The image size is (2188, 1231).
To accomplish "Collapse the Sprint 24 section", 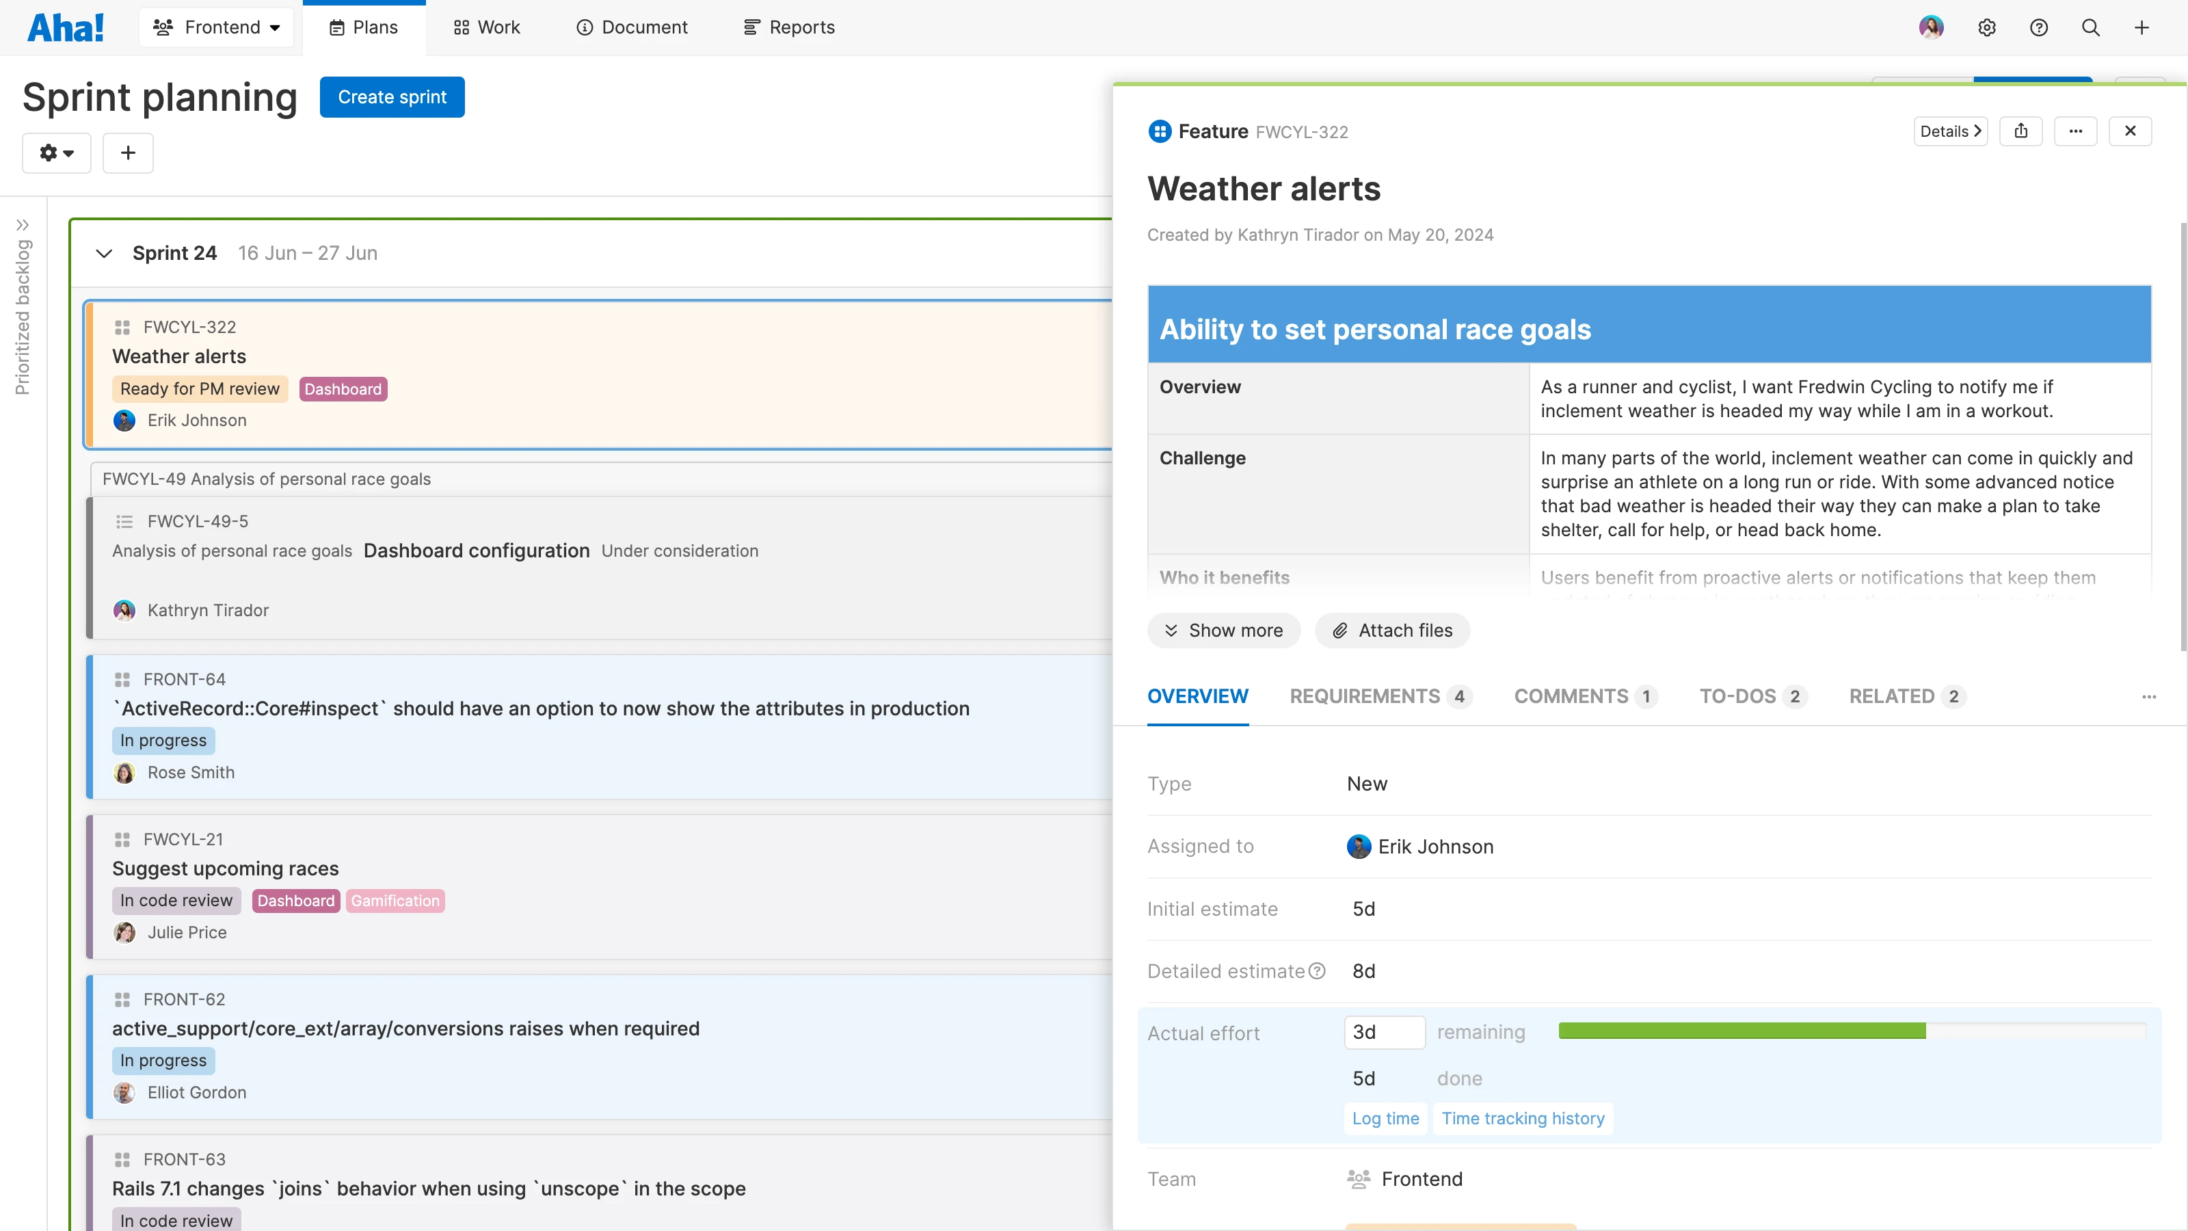I will click(104, 253).
